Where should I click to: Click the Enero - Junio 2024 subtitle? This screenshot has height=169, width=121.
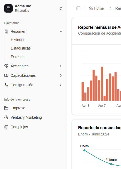point(94,134)
